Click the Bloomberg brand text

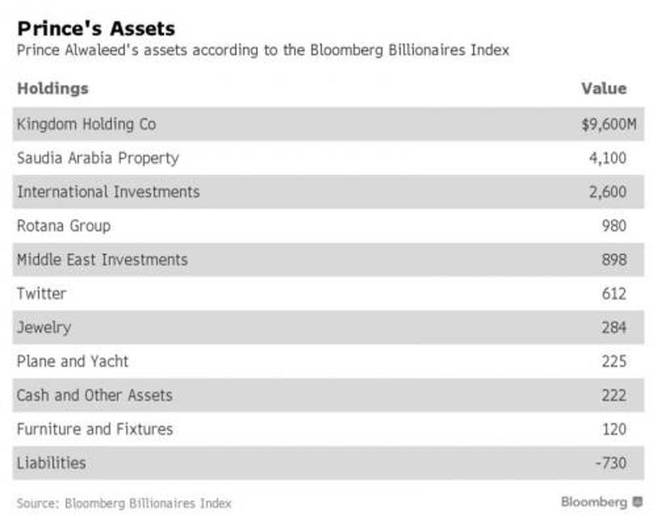point(594,503)
